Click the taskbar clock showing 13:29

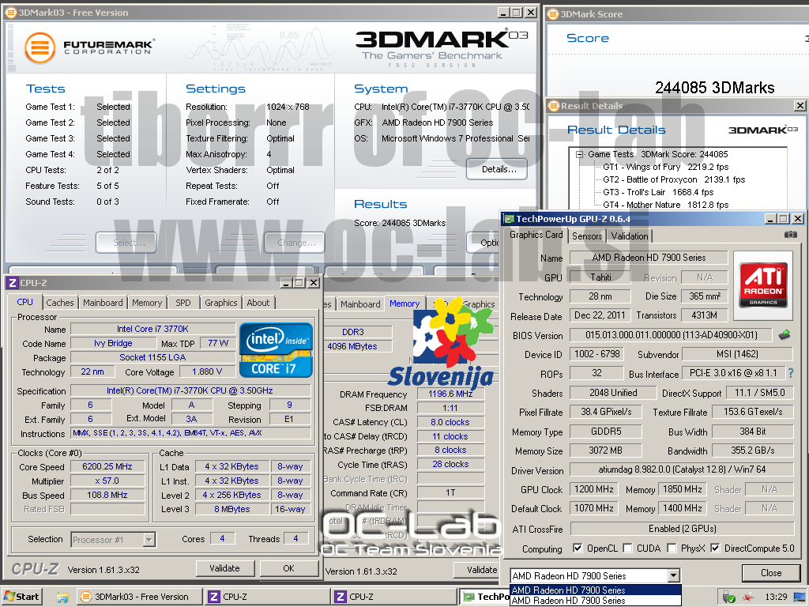(x=776, y=597)
